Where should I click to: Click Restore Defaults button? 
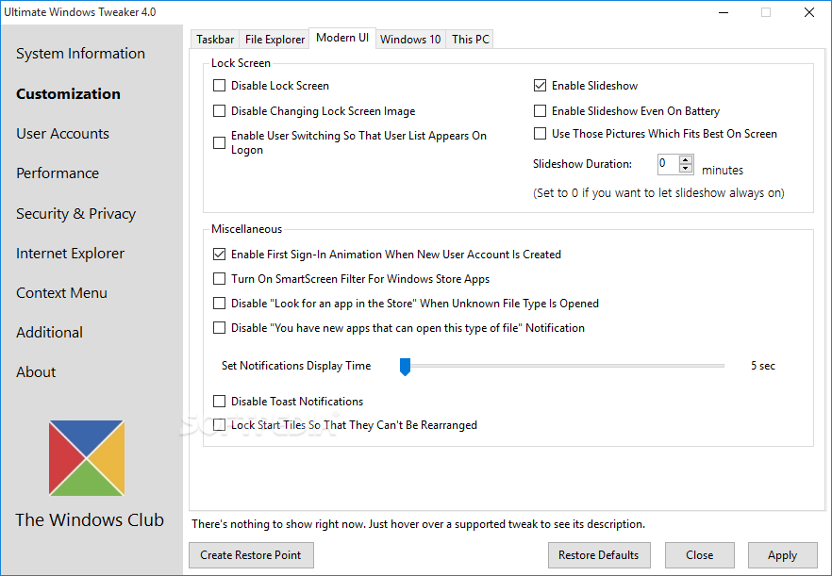point(599,554)
